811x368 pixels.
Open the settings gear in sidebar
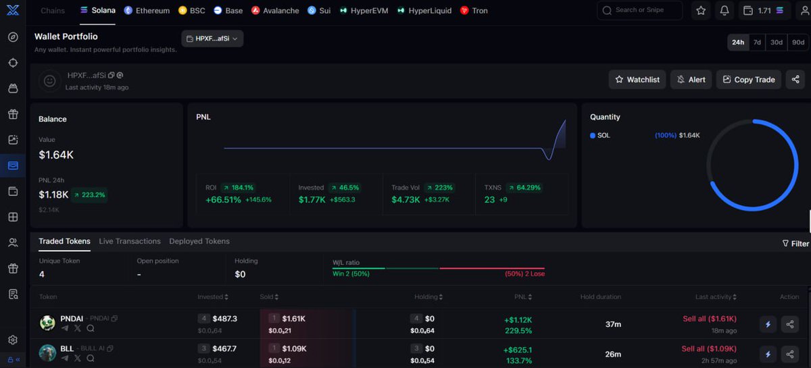[x=13, y=340]
